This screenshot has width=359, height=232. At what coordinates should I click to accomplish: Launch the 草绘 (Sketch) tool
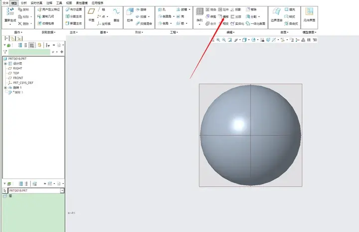116,15
